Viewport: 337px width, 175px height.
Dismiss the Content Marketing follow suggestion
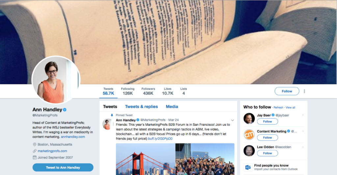303,131
